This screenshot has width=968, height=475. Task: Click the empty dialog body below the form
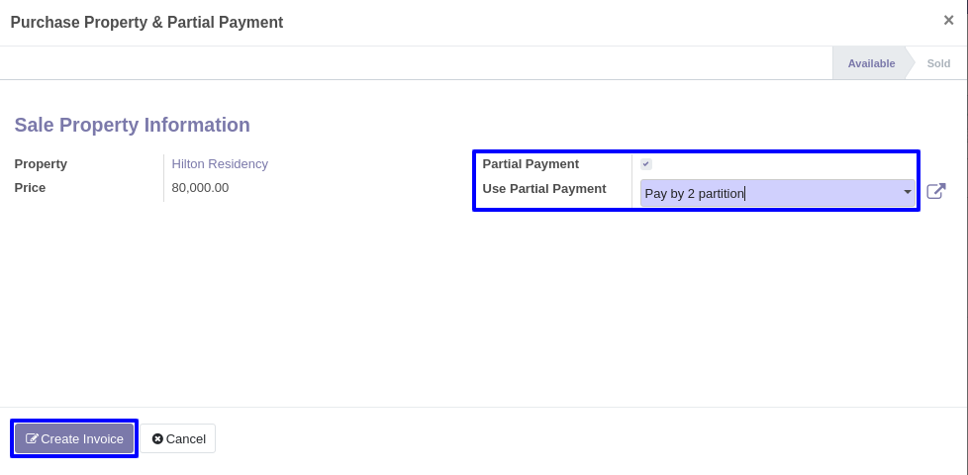click(484, 309)
